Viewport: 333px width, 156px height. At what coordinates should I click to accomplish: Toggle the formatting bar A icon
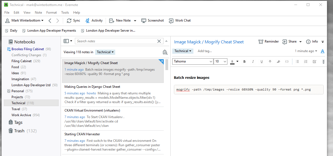(x=323, y=51)
